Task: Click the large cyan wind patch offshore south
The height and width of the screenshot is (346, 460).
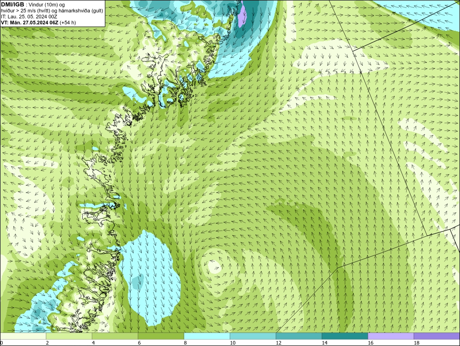Action: click(x=149, y=278)
